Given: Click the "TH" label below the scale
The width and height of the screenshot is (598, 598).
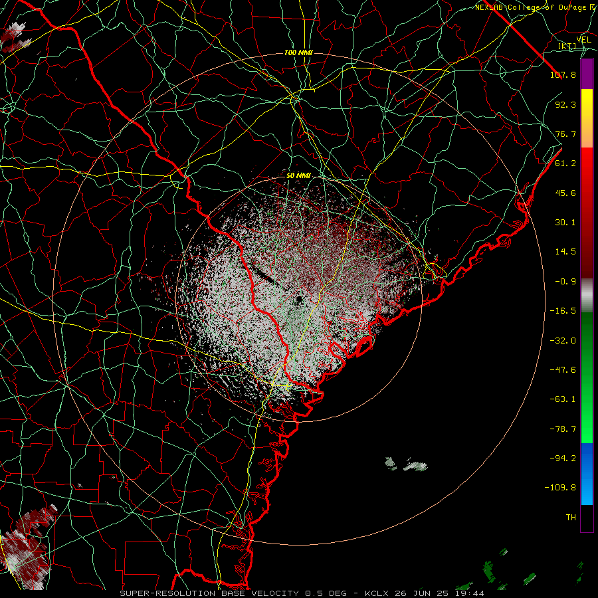Looking at the screenshot, I should (571, 518).
